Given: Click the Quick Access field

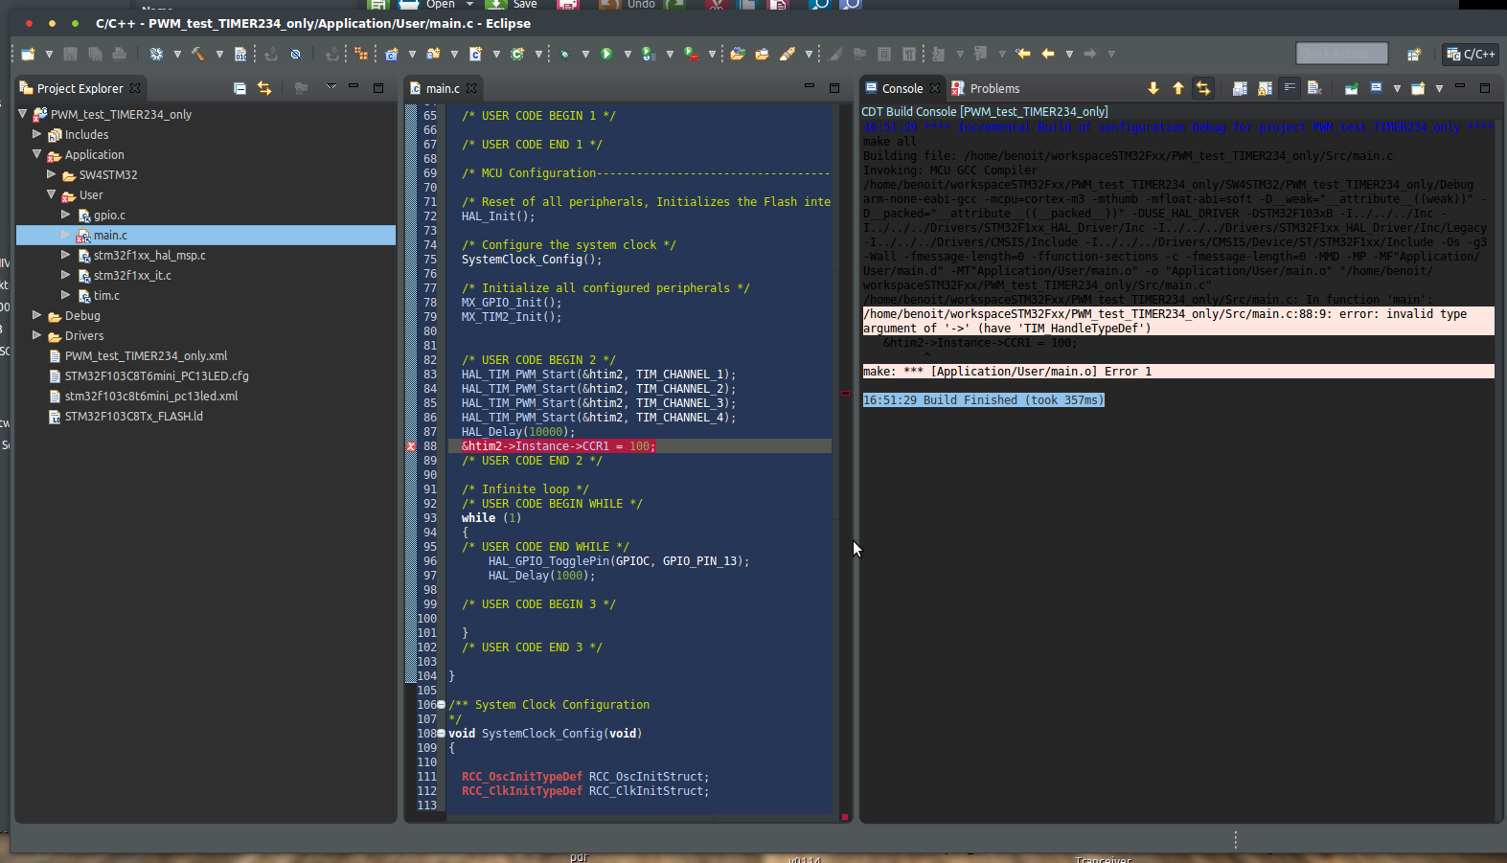Looking at the screenshot, I should [1342, 54].
